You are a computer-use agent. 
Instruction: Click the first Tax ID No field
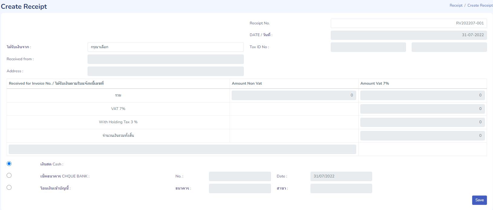tap(368, 47)
